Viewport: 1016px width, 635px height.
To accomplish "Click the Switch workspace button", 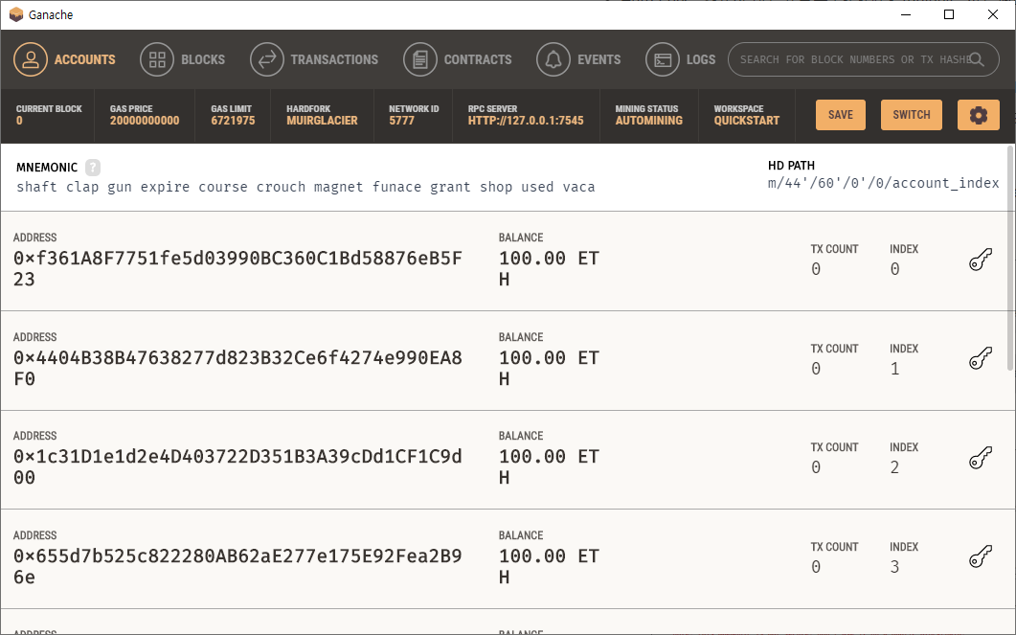I will tap(911, 115).
